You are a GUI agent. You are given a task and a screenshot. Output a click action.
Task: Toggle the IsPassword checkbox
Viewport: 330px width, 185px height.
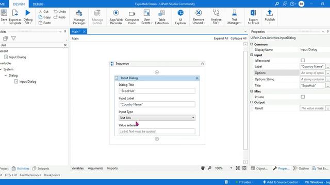(303, 61)
